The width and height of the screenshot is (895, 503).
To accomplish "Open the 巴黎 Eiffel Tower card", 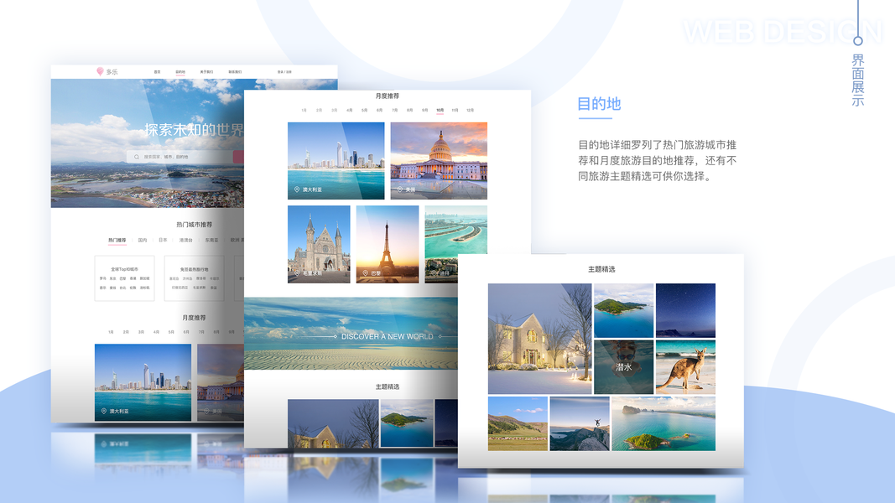I will point(388,244).
